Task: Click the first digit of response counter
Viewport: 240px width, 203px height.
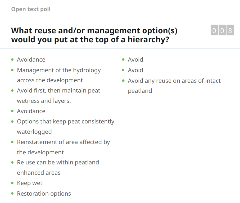Action: (x=214, y=30)
